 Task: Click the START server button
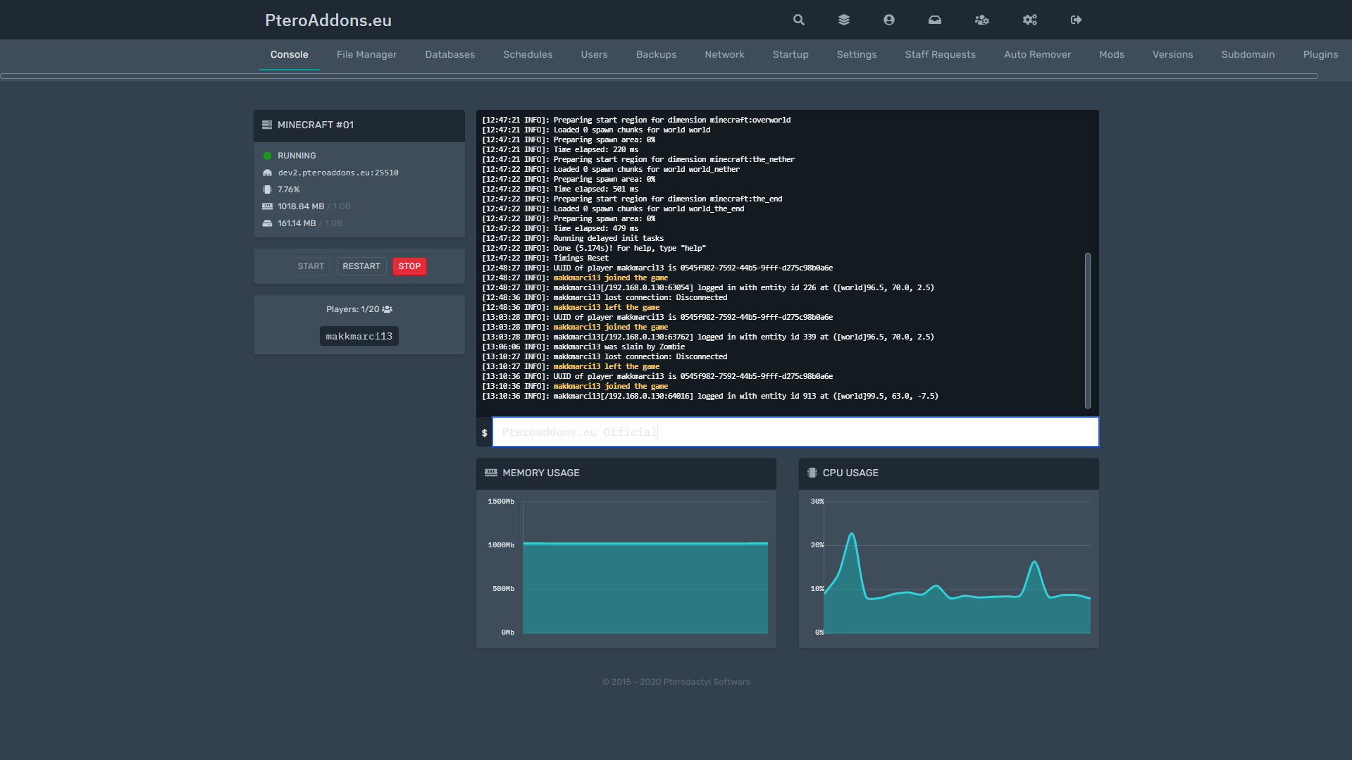(311, 266)
